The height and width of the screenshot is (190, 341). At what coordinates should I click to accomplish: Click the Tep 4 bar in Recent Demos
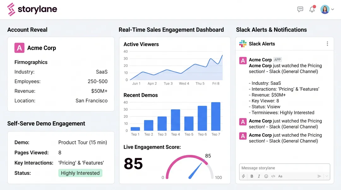point(176,120)
